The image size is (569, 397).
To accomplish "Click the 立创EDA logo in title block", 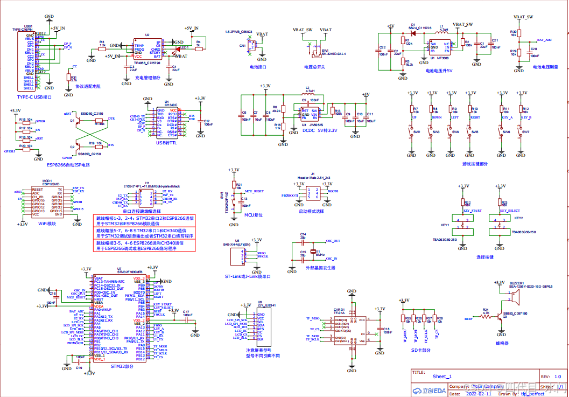I will click(x=429, y=391).
